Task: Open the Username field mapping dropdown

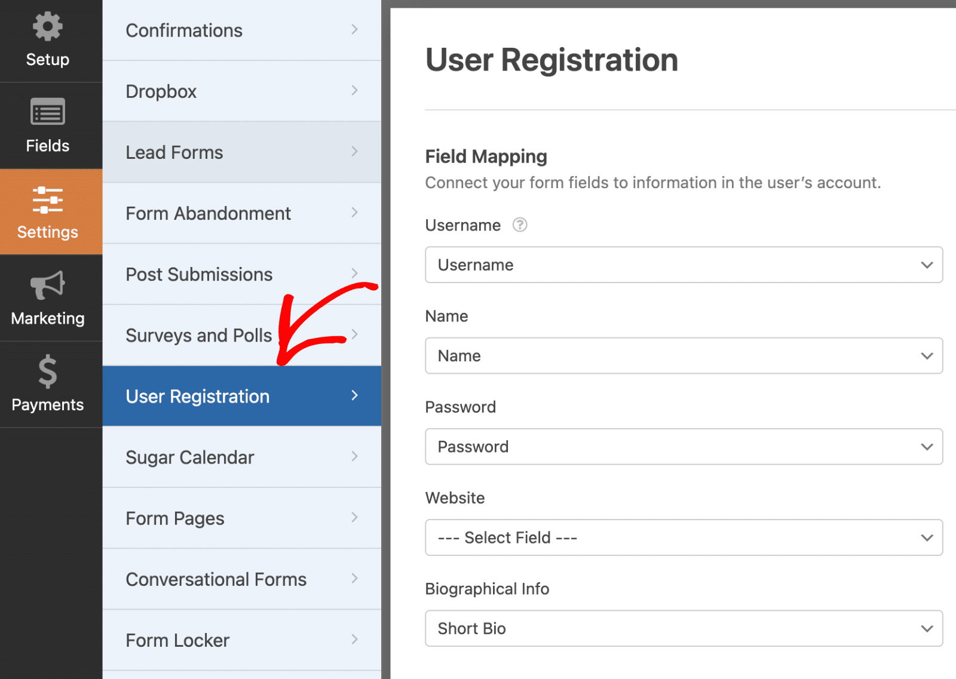Action: [684, 265]
